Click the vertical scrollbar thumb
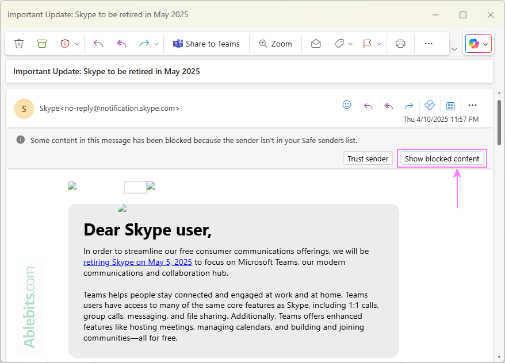Image resolution: width=505 pixels, height=363 pixels. point(499,122)
